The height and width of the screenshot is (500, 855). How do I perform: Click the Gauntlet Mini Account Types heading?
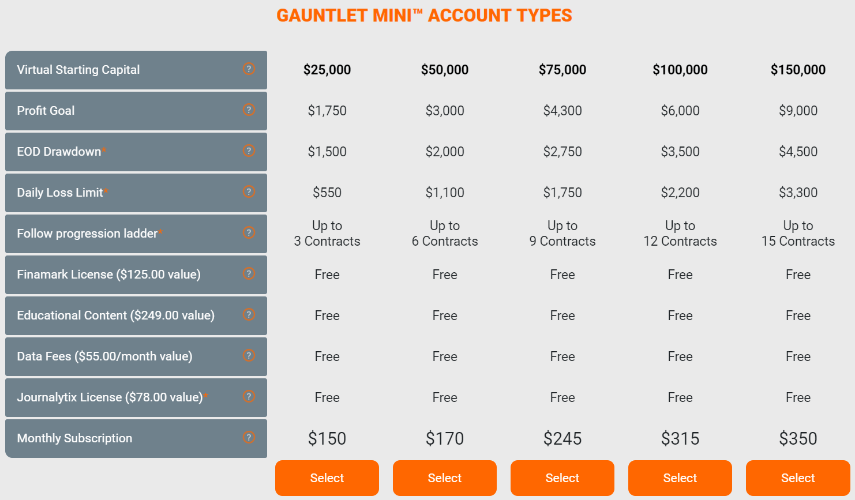[x=424, y=16]
